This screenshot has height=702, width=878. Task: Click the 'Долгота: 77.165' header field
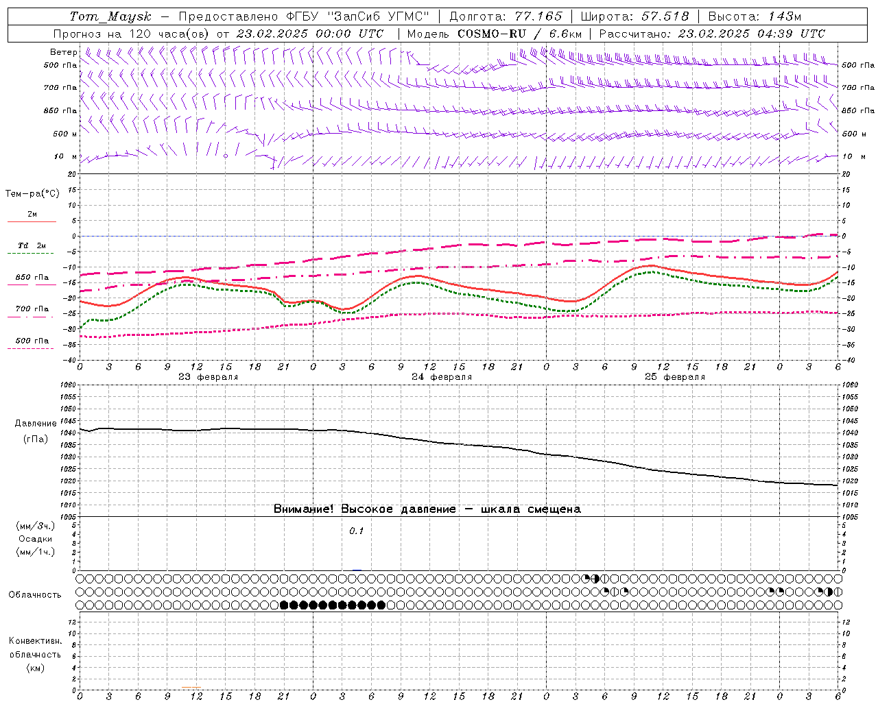[x=506, y=16]
